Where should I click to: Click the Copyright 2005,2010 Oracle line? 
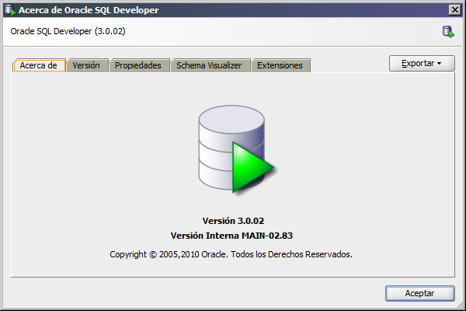click(231, 254)
